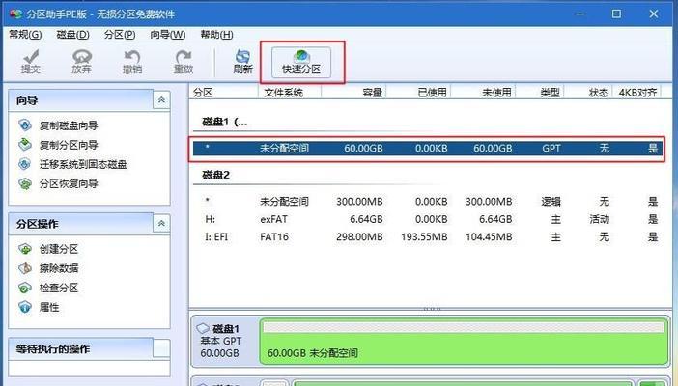This screenshot has width=678, height=386.
Task: Click the 重做 (redo) toolbar icon
Action: [x=184, y=61]
